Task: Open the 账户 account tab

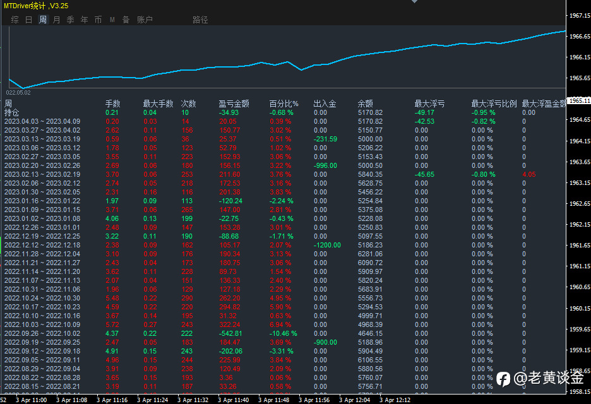Action: coord(145,20)
